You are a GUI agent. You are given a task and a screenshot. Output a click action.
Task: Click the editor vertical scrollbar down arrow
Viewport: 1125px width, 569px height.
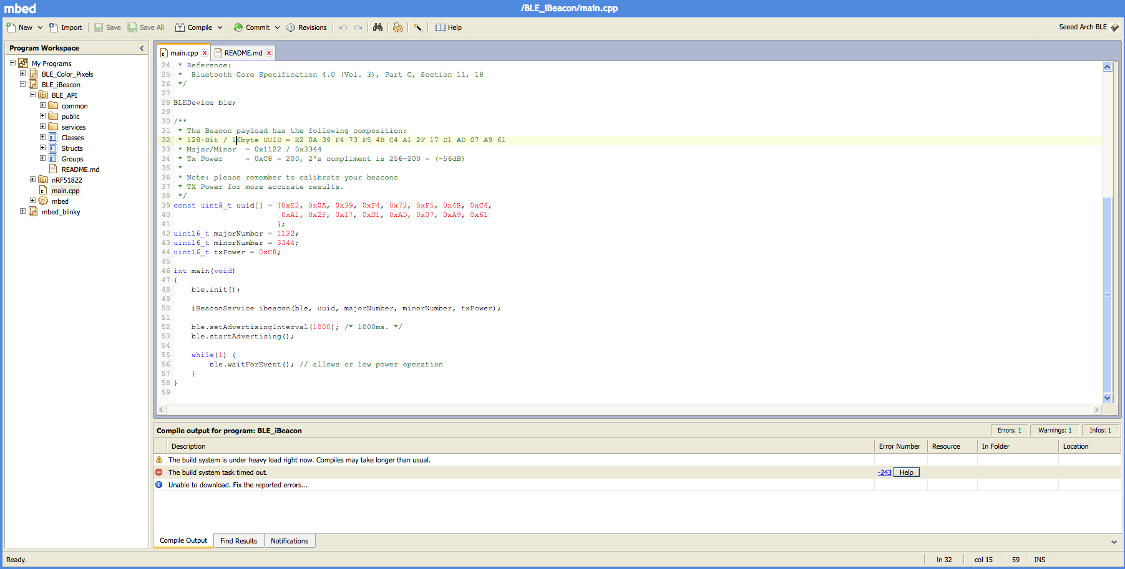click(1108, 398)
